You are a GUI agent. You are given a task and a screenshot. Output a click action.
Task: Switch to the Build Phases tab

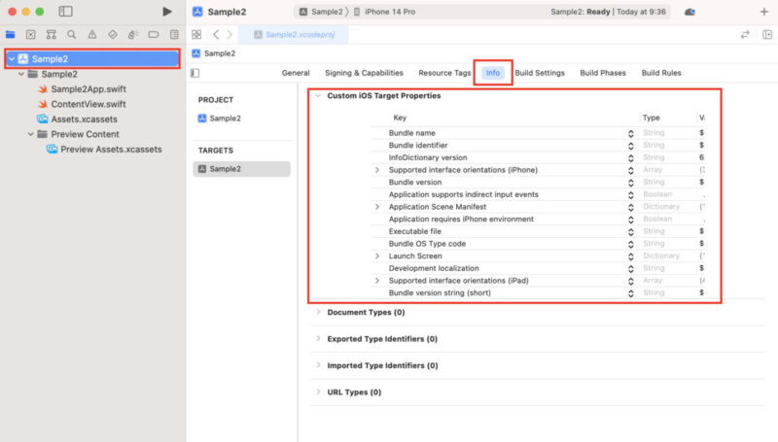(603, 73)
